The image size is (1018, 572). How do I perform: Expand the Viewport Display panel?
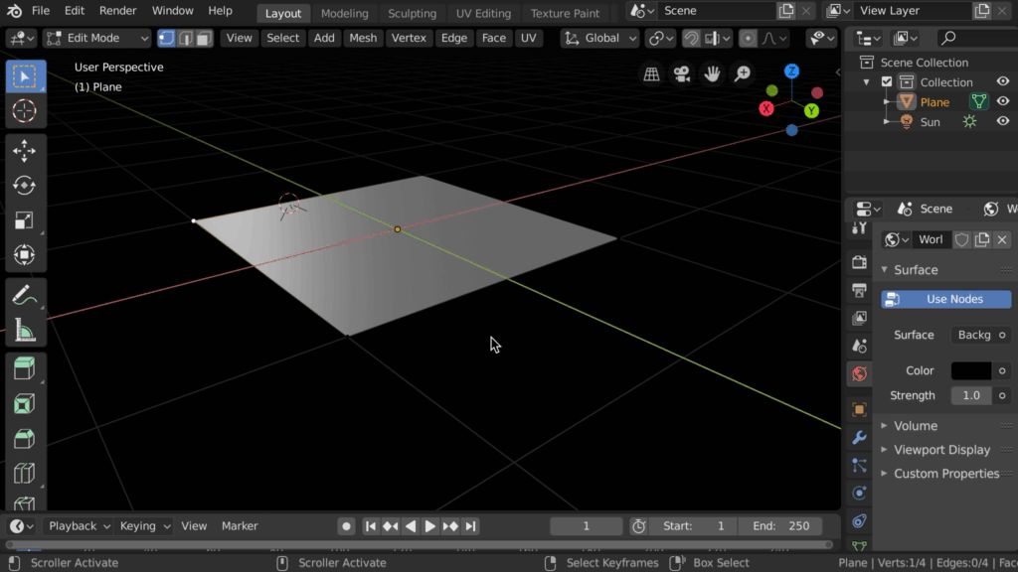pos(940,449)
